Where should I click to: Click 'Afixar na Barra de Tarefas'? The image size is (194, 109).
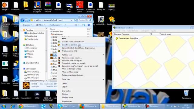pyautogui.click(x=71, y=69)
